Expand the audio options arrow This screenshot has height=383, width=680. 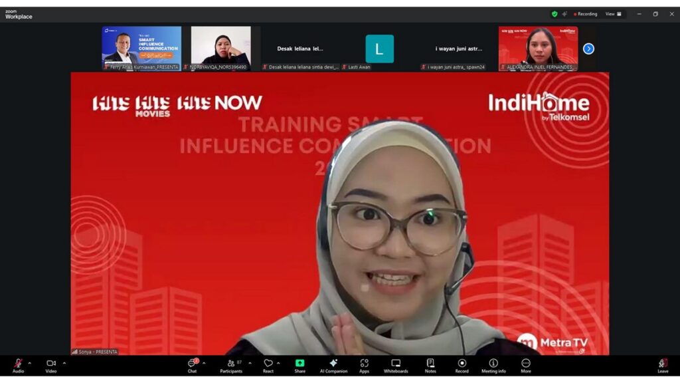tap(29, 363)
